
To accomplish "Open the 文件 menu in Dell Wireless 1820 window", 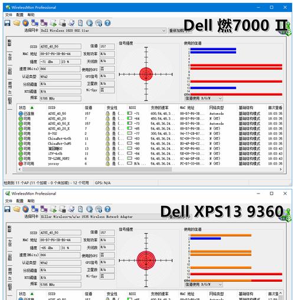I will coord(8,15).
